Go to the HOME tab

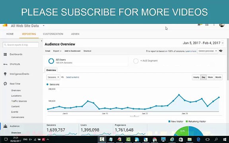(x=10, y=34)
